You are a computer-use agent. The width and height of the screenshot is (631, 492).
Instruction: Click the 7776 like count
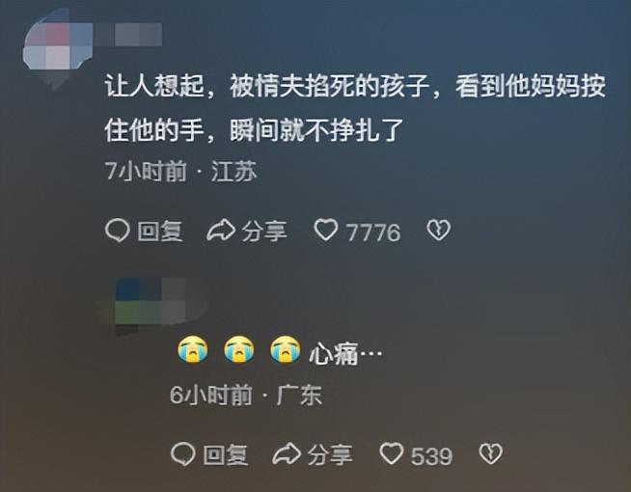click(373, 232)
